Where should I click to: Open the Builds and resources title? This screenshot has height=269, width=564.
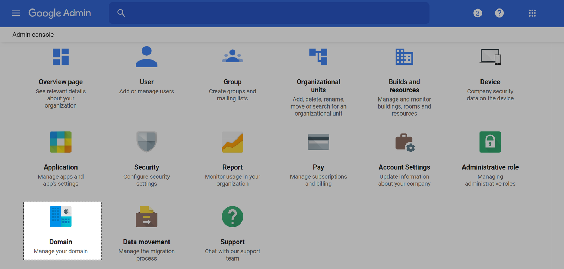pyautogui.click(x=404, y=86)
